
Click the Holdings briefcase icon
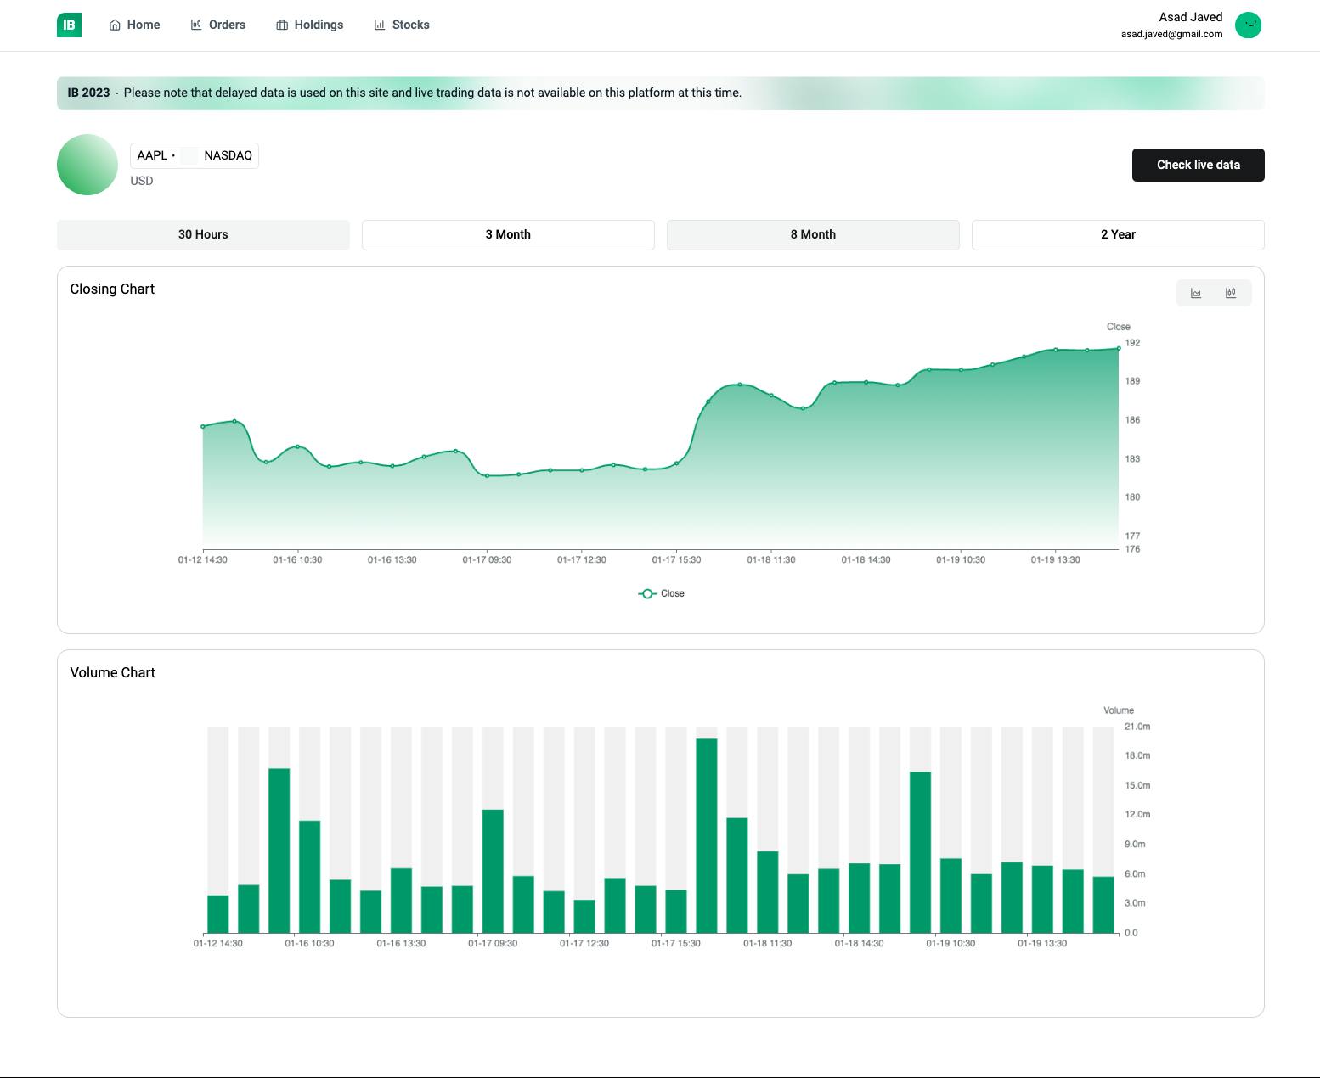tap(282, 25)
